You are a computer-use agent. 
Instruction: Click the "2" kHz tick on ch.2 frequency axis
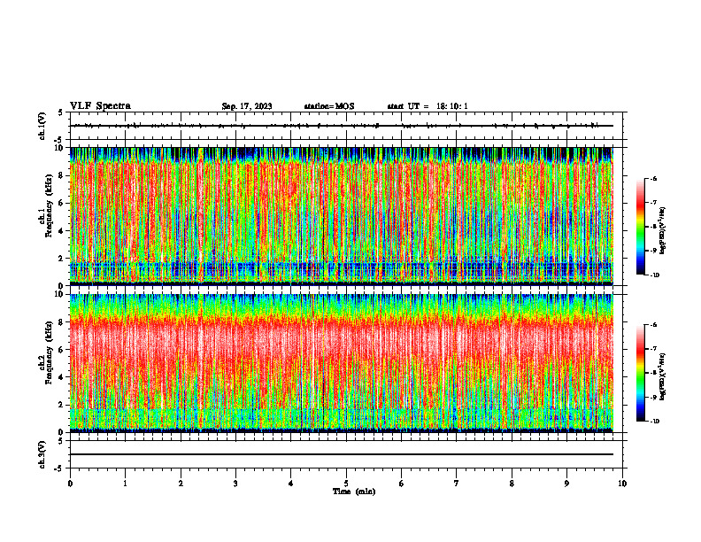coord(61,405)
